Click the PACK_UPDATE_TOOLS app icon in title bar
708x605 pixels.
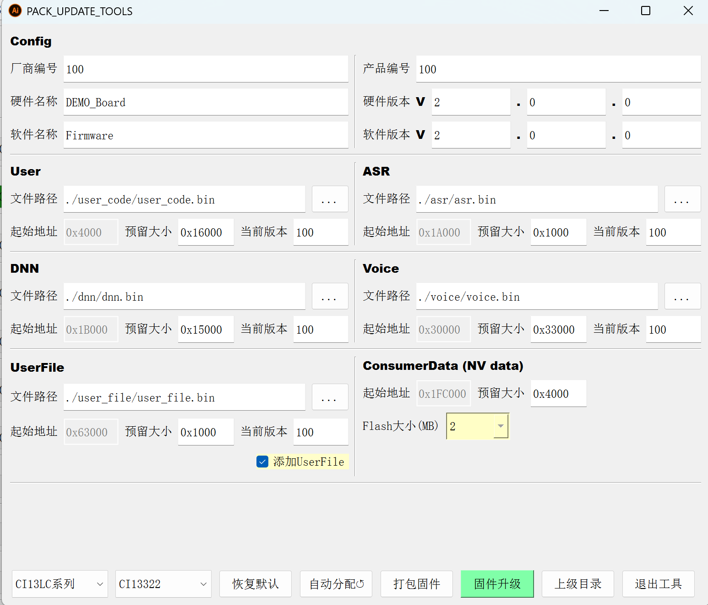(x=15, y=11)
